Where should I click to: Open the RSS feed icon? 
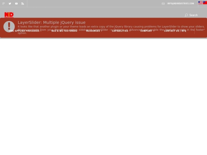(x=23, y=4)
